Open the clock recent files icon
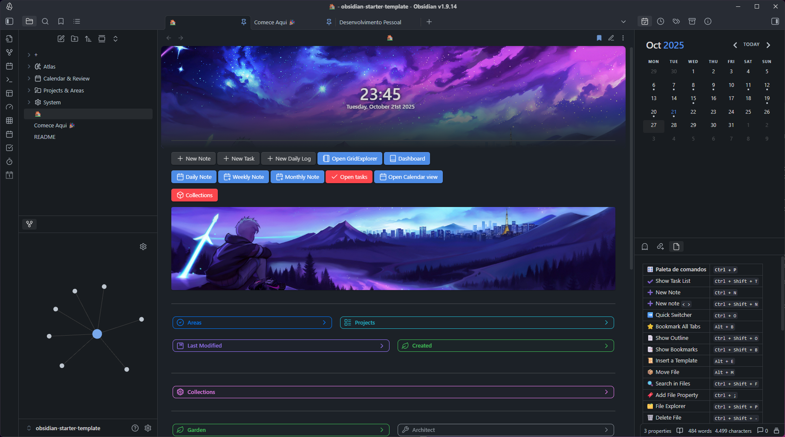The image size is (785, 437). (x=661, y=21)
